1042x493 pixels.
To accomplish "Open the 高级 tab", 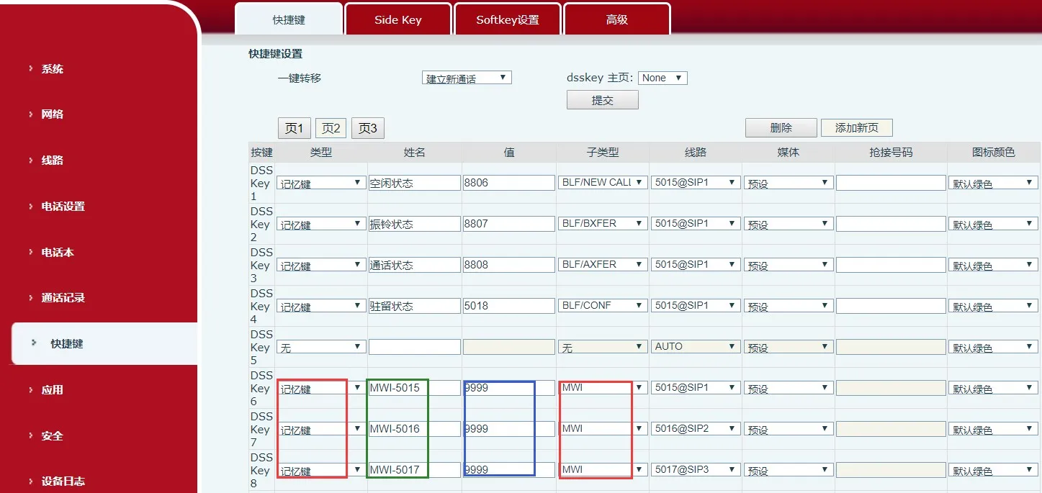I will click(616, 19).
